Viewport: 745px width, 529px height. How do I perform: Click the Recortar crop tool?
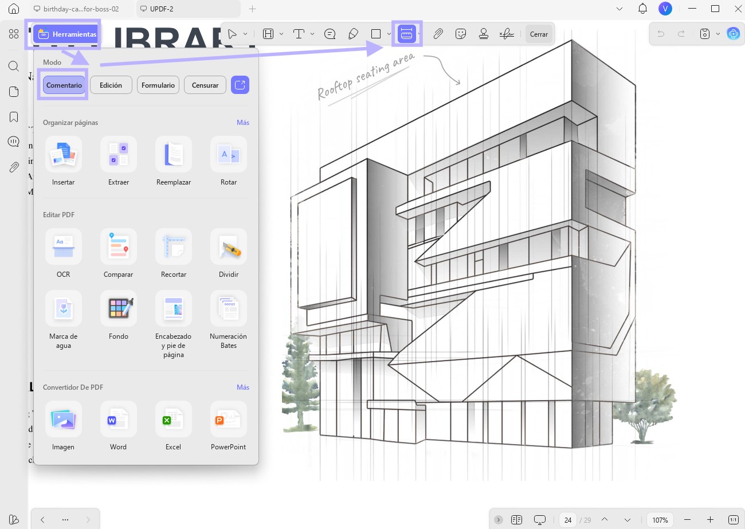[174, 253]
